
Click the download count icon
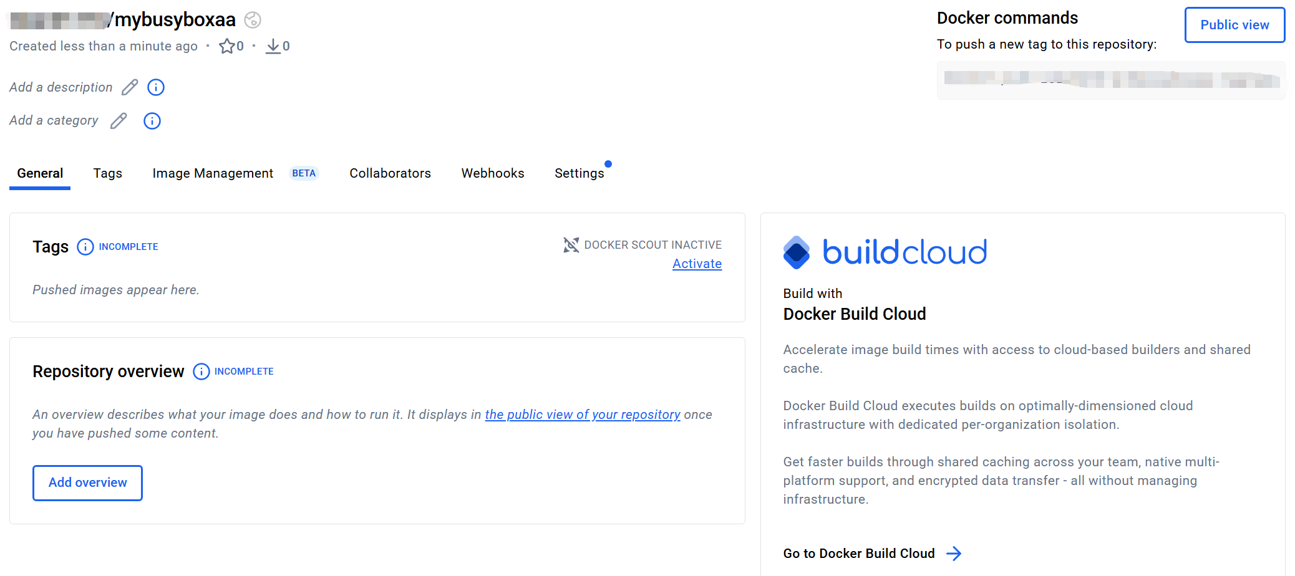click(x=273, y=46)
